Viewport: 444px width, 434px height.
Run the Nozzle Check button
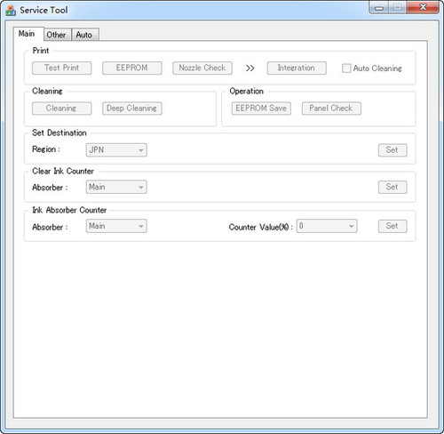click(202, 68)
